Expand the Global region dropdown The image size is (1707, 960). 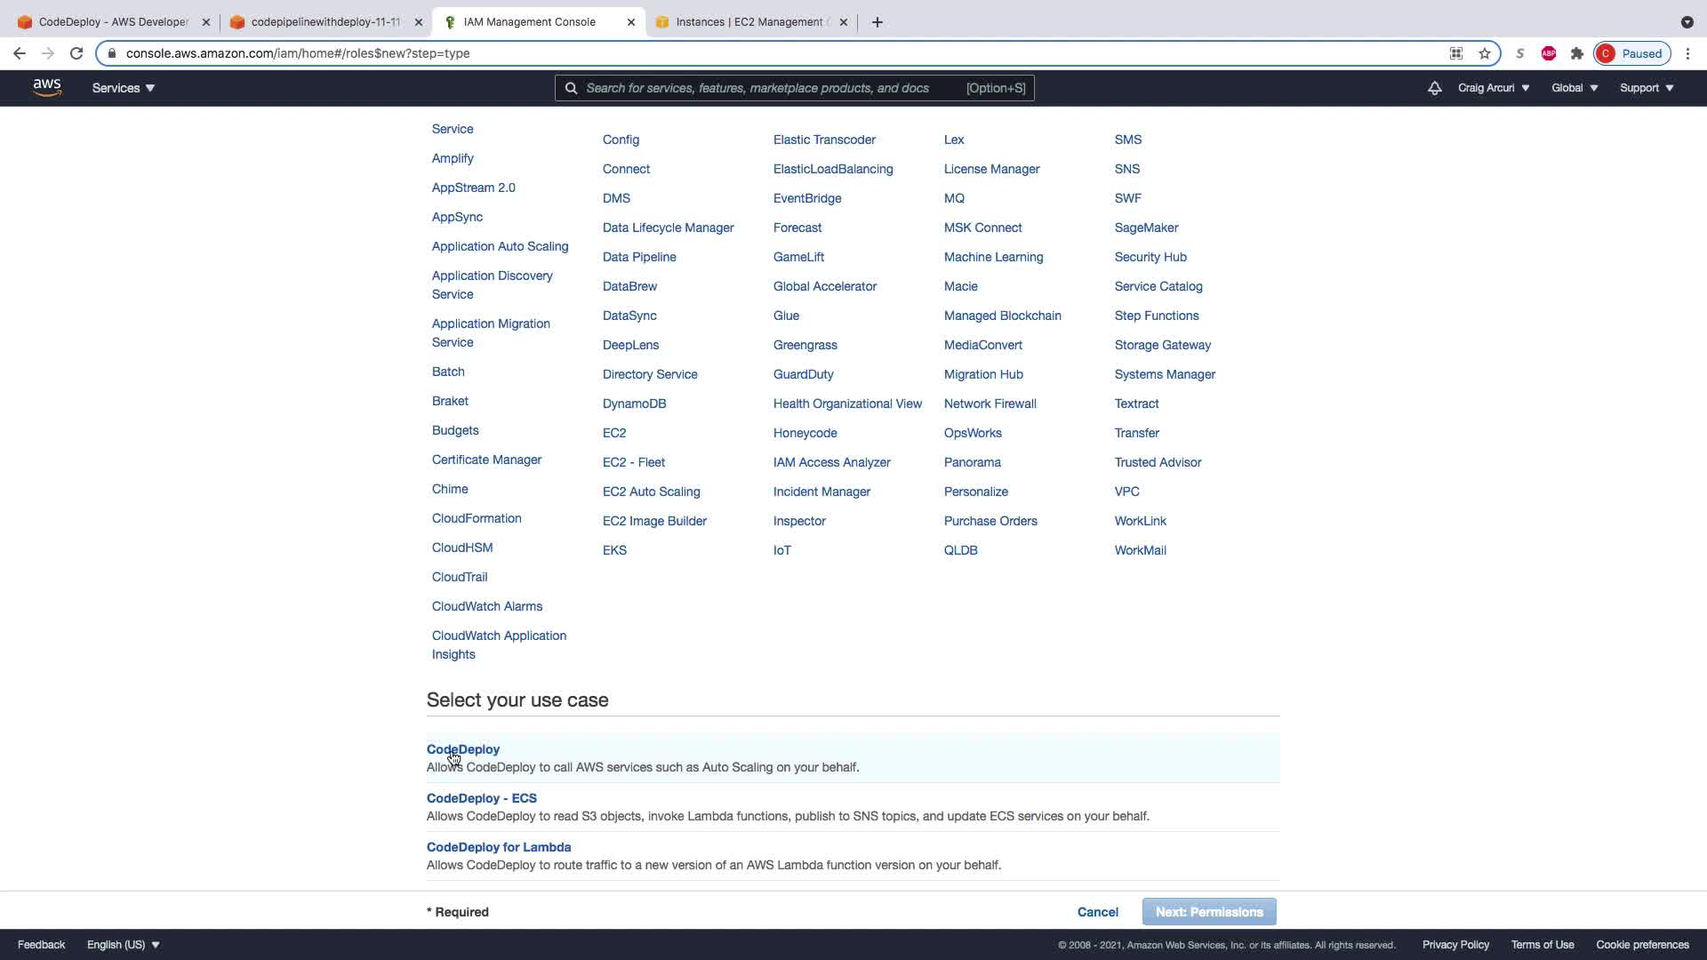(x=1575, y=88)
